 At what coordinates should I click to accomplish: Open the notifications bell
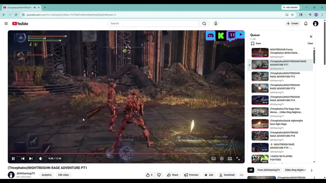(x=306, y=23)
